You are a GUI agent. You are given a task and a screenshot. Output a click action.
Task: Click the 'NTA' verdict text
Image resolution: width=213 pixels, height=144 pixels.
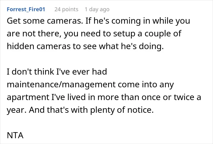(x=15, y=135)
